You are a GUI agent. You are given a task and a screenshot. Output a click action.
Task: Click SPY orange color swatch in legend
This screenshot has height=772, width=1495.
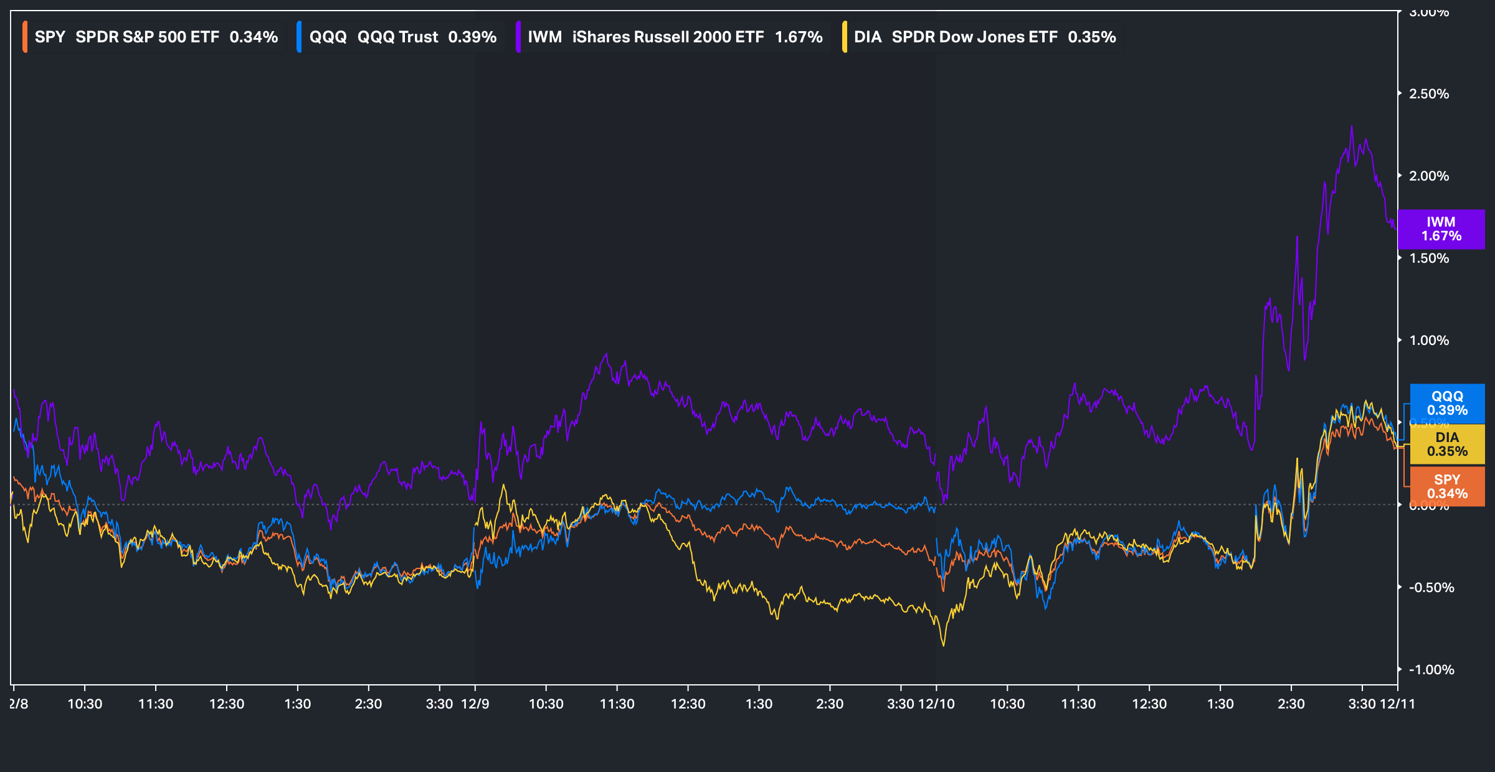(25, 37)
